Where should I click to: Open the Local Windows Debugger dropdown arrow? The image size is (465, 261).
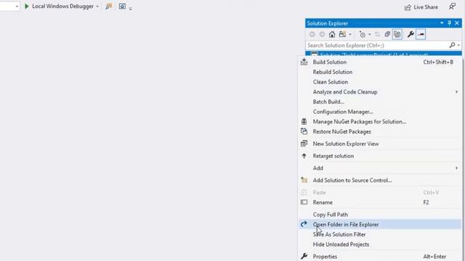(x=97, y=7)
